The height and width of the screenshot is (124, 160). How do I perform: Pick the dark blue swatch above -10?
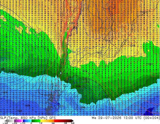tap(24, 121)
